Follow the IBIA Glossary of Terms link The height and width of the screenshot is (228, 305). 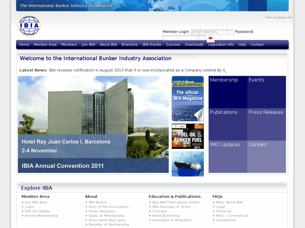click(x=172, y=207)
